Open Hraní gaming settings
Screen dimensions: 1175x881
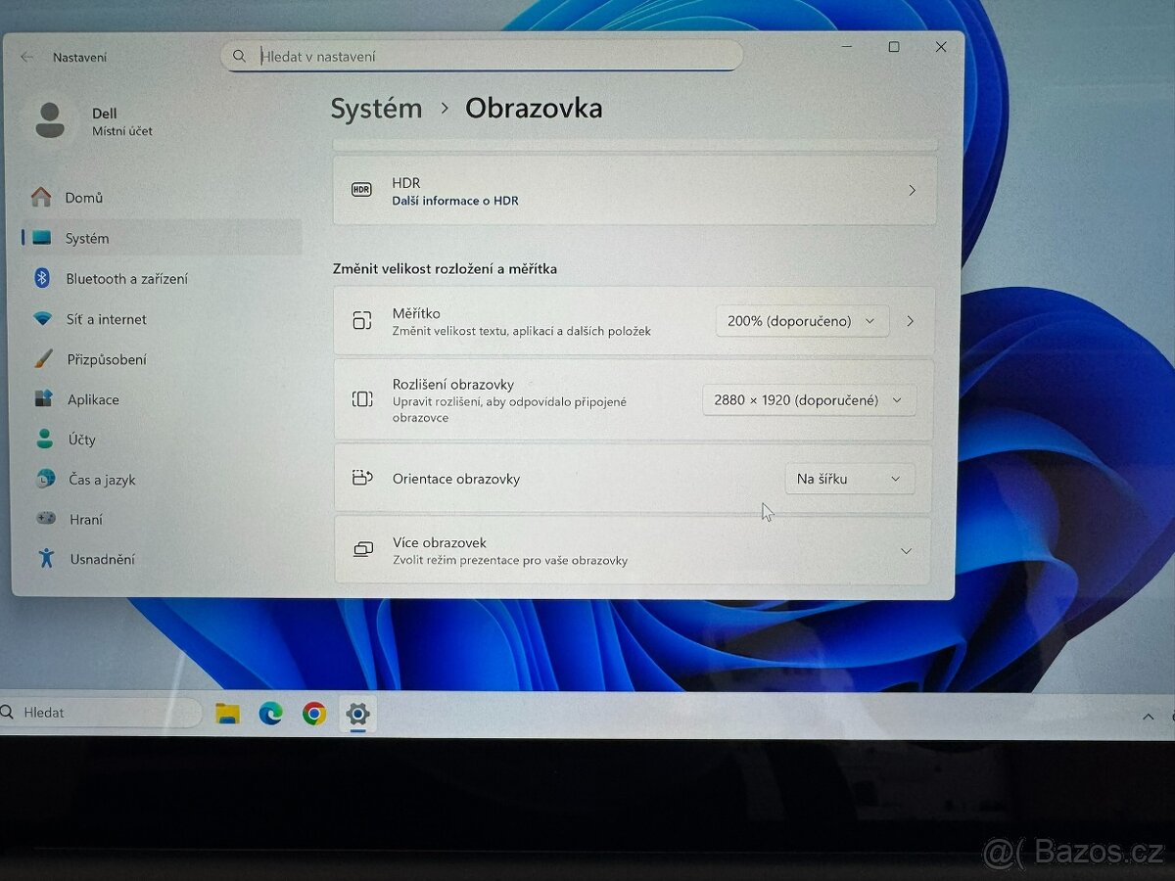pyautogui.click(x=85, y=520)
